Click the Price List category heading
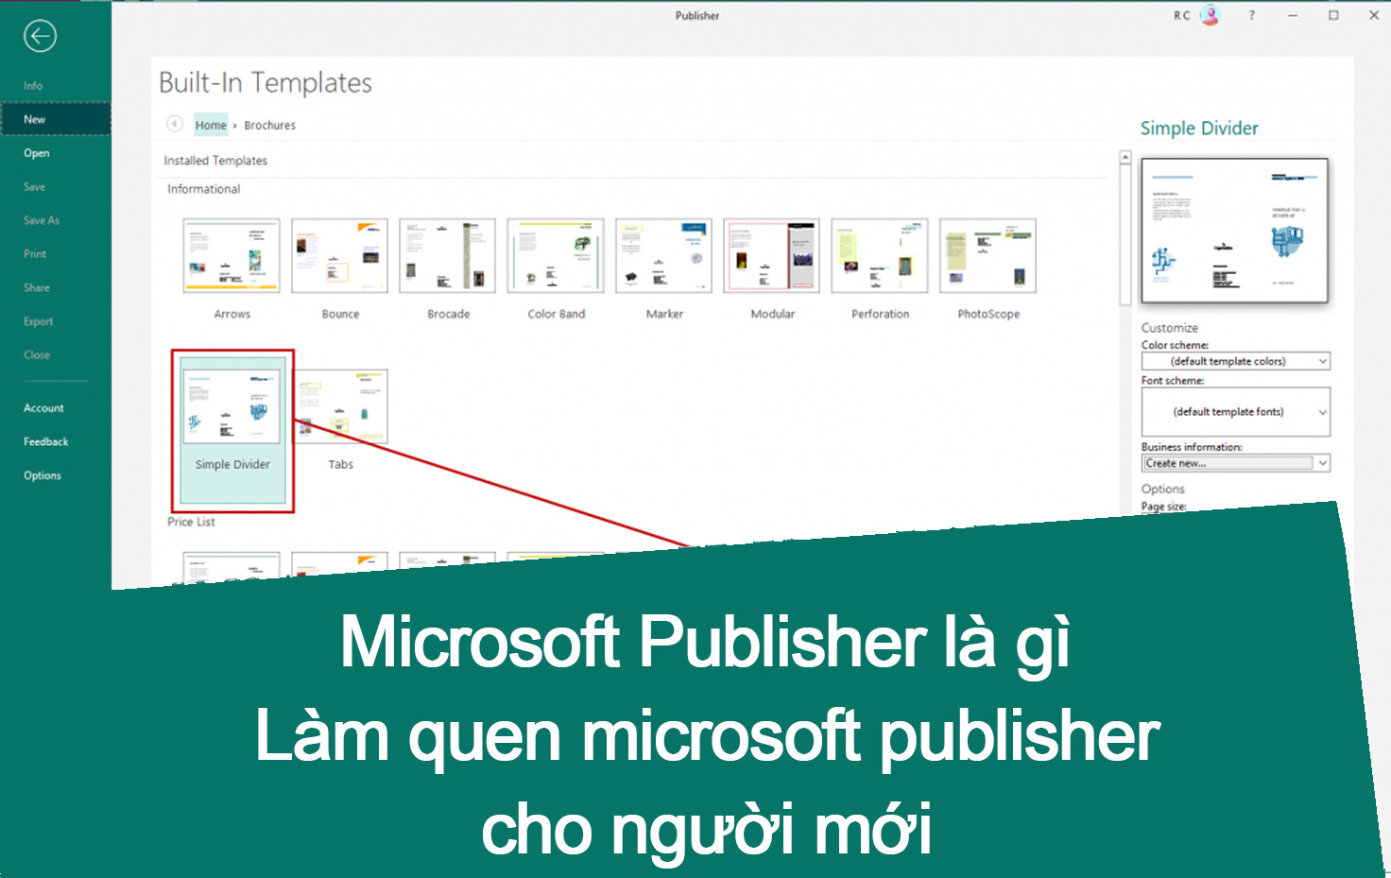 [x=192, y=522]
